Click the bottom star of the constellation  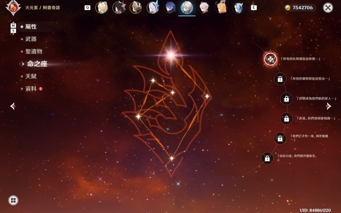[x=171, y=158]
